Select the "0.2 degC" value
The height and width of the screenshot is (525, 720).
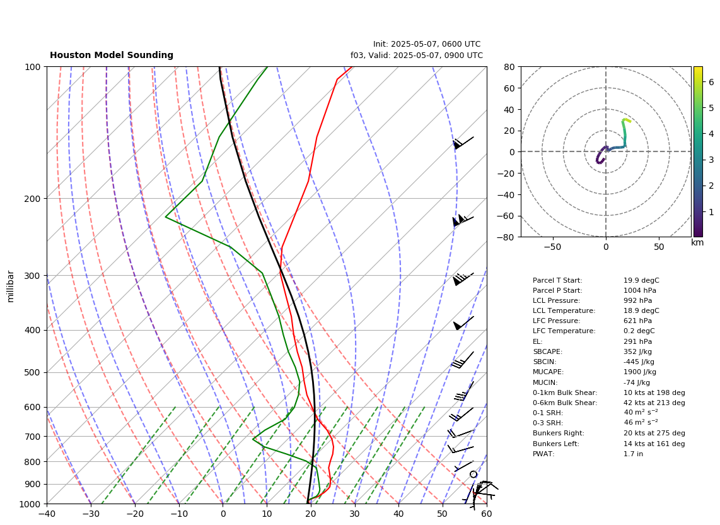pyautogui.click(x=639, y=331)
